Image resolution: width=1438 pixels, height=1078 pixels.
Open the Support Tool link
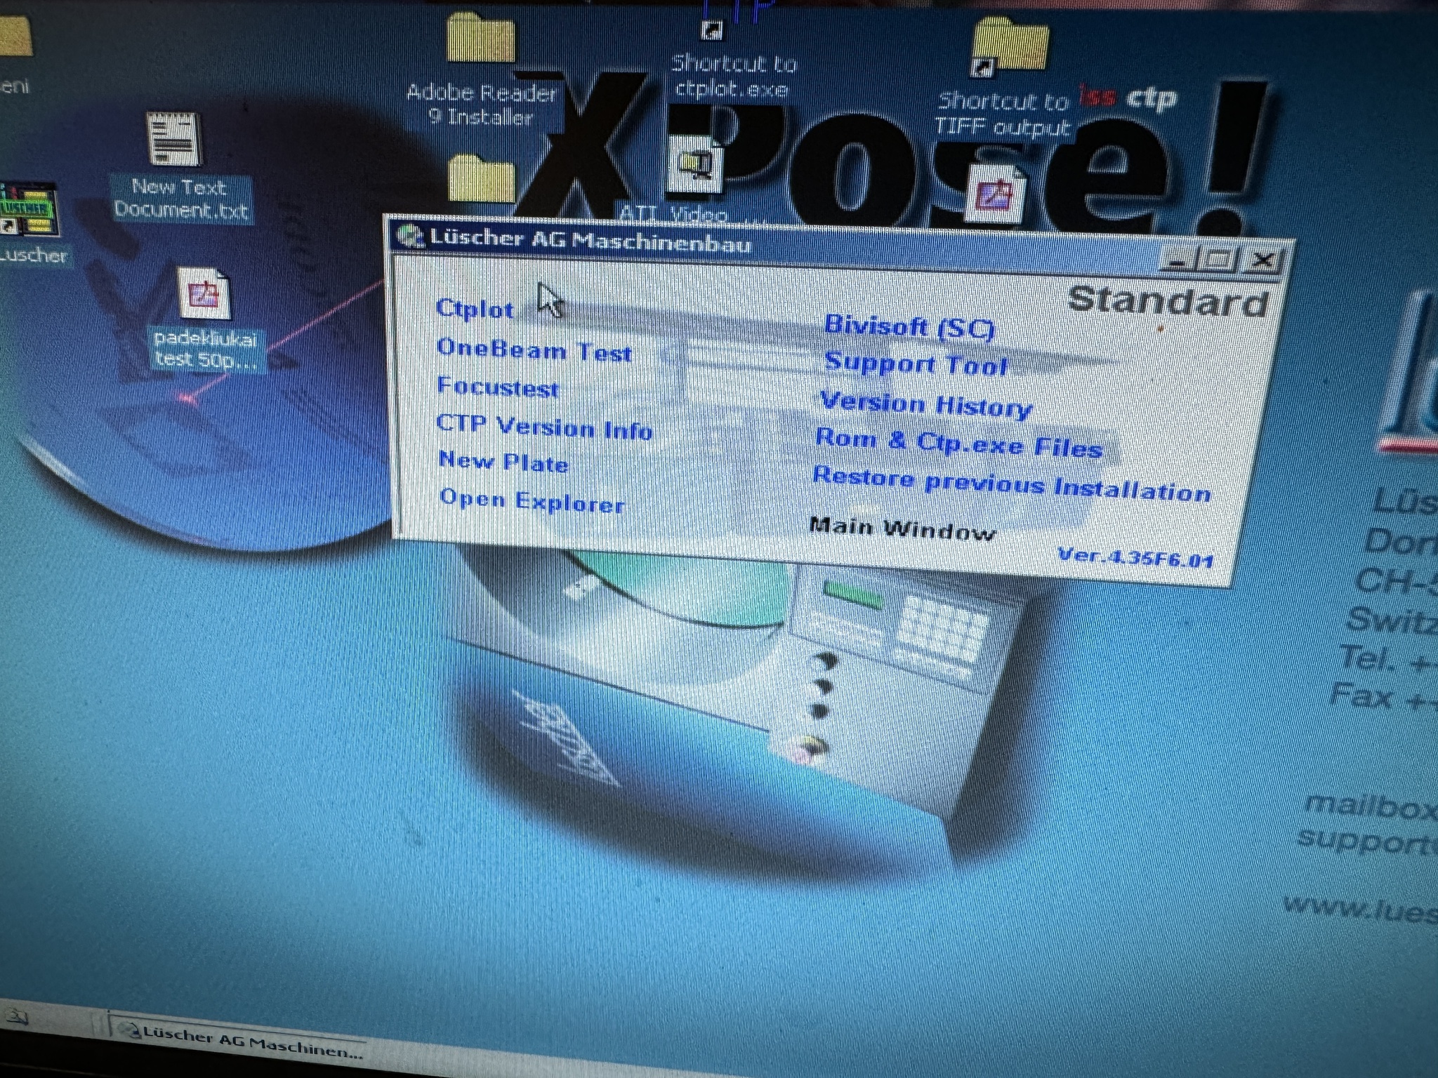click(916, 365)
